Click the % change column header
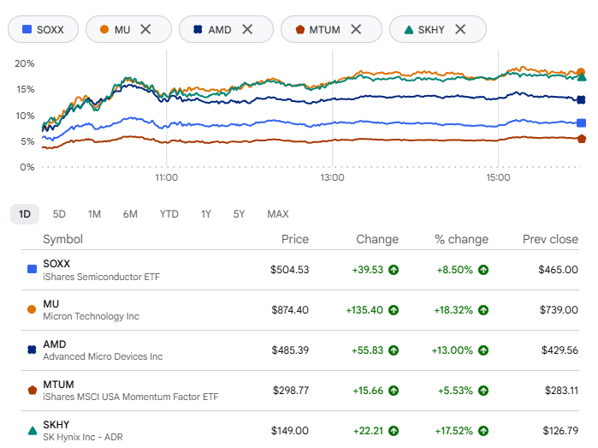This screenshot has height=448, width=598. [461, 239]
